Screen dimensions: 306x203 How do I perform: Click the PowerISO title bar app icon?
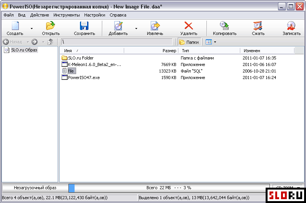pos(5,7)
